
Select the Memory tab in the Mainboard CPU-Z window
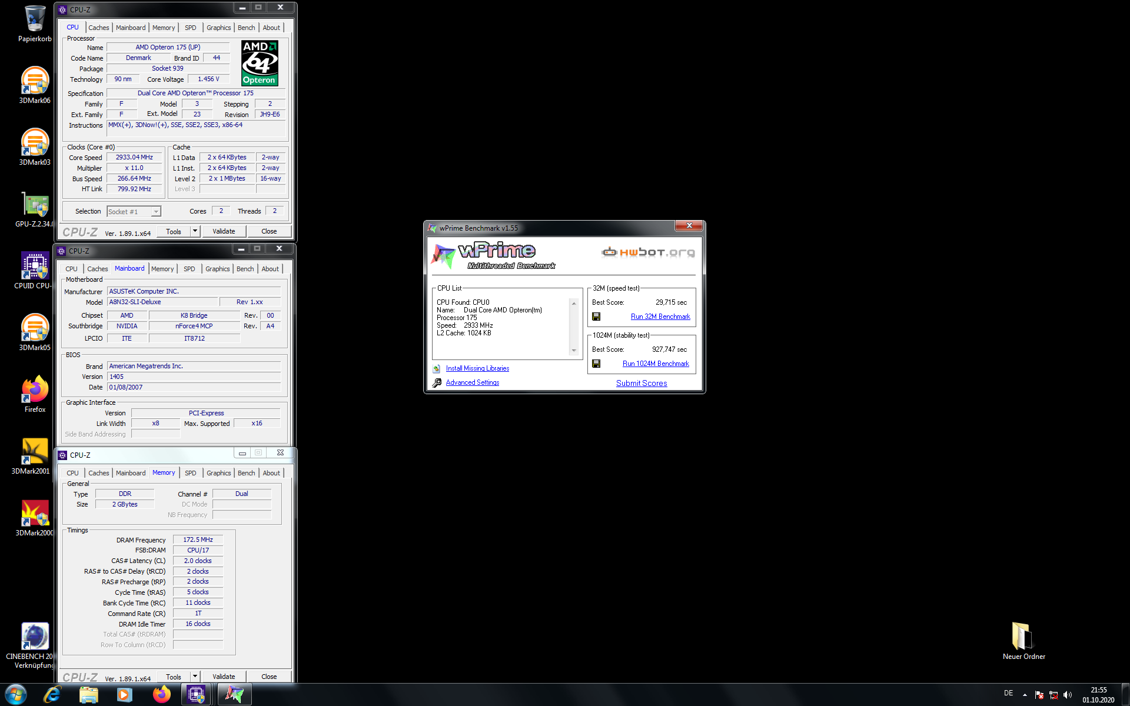click(x=162, y=269)
